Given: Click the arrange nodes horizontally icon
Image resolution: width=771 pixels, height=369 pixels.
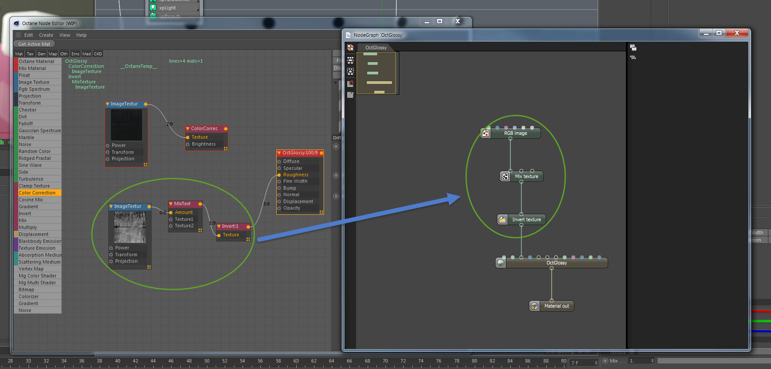Looking at the screenshot, I should tap(350, 60).
